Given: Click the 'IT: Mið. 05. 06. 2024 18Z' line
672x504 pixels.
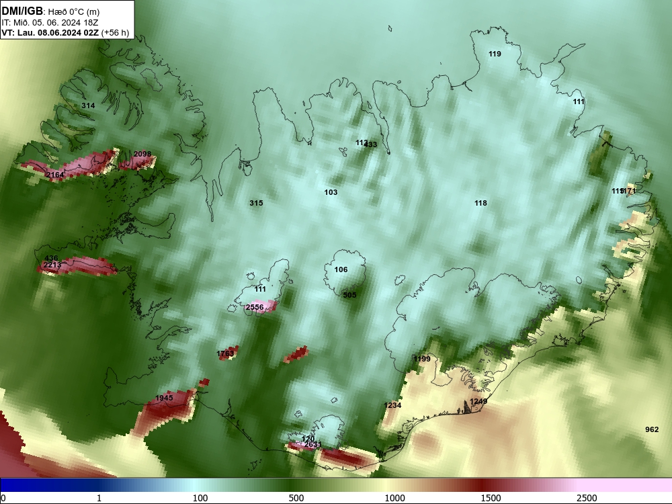Looking at the screenshot, I should coord(50,22).
